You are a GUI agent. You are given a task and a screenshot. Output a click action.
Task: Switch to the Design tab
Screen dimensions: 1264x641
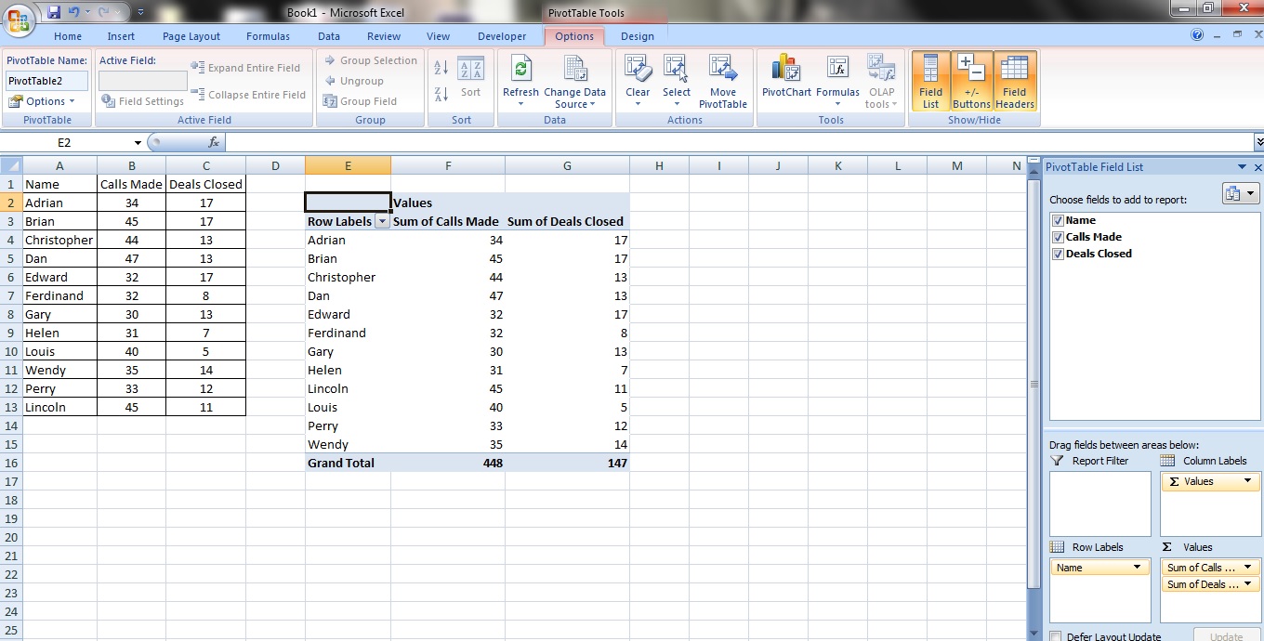(x=637, y=36)
